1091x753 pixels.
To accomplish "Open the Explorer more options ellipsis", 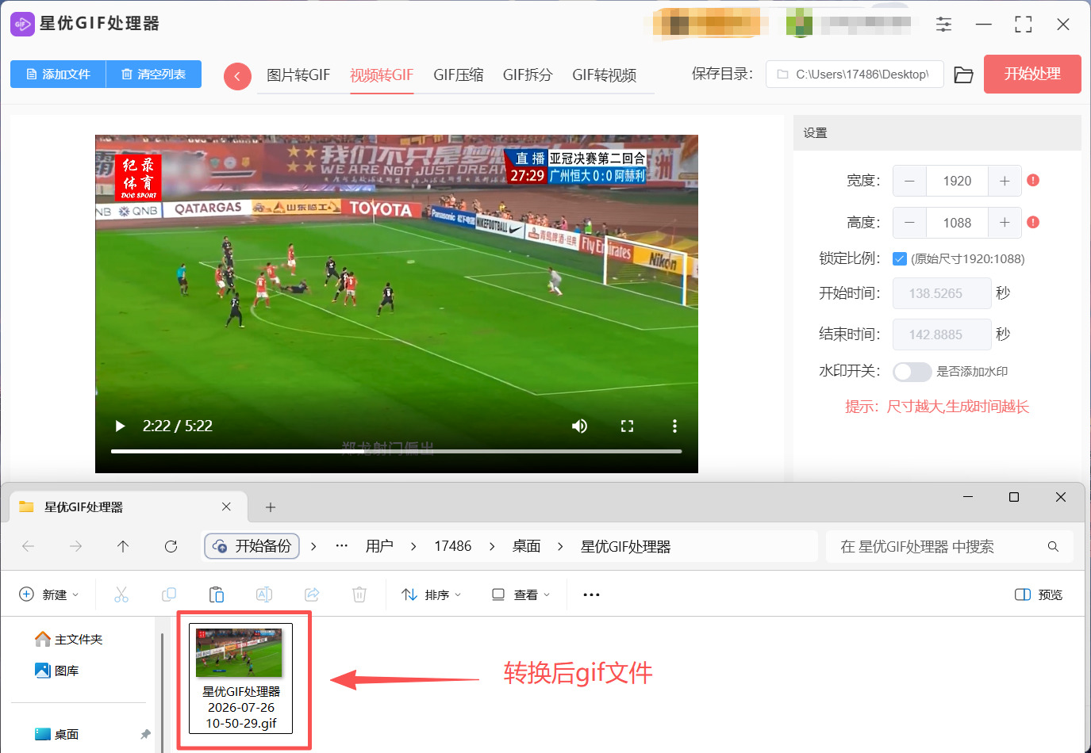I will pyautogui.click(x=591, y=594).
